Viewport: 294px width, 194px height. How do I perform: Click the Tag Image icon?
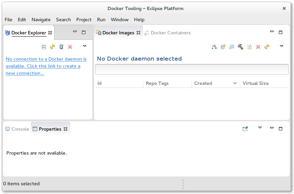tap(249, 47)
